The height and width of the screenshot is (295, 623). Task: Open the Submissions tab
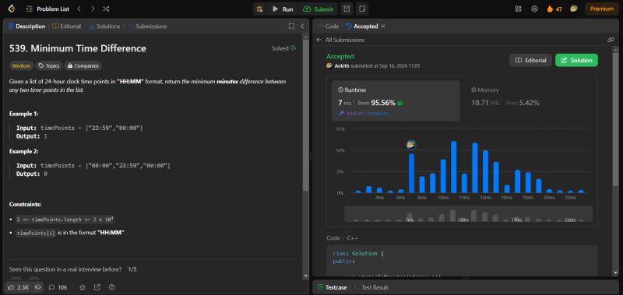pyautogui.click(x=147, y=26)
